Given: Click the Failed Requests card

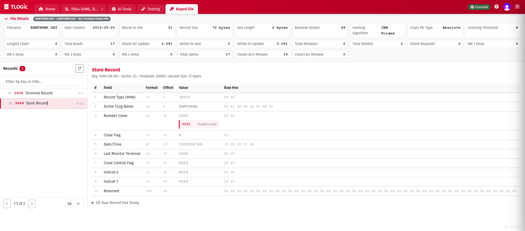Looking at the screenshot, I should (x=435, y=44).
